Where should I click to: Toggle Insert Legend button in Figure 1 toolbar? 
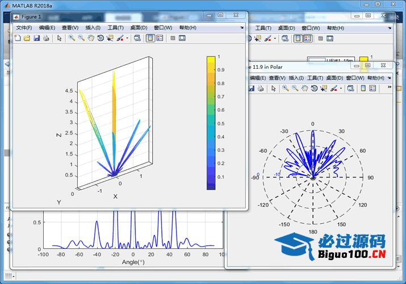160,38
